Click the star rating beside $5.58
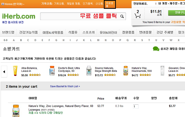The height and width of the screenshot is (117, 185). click(35, 75)
